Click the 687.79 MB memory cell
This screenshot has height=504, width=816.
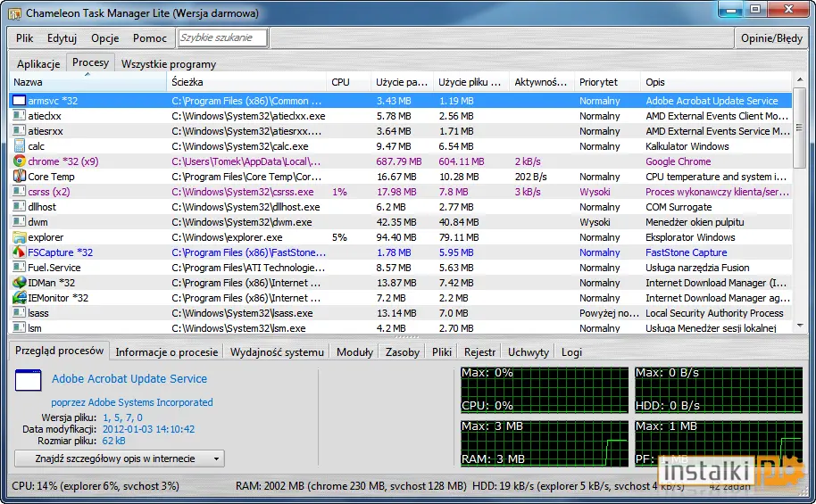399,161
